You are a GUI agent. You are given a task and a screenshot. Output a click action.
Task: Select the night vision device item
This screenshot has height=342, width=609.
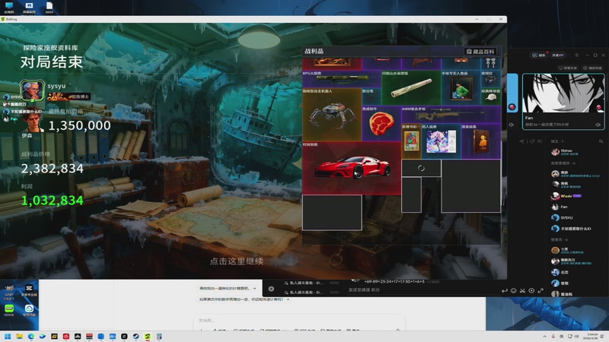pyautogui.click(x=491, y=79)
